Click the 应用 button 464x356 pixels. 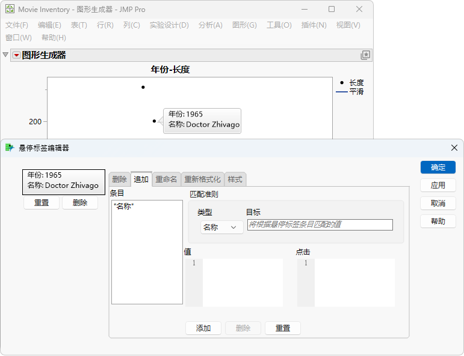tap(438, 186)
